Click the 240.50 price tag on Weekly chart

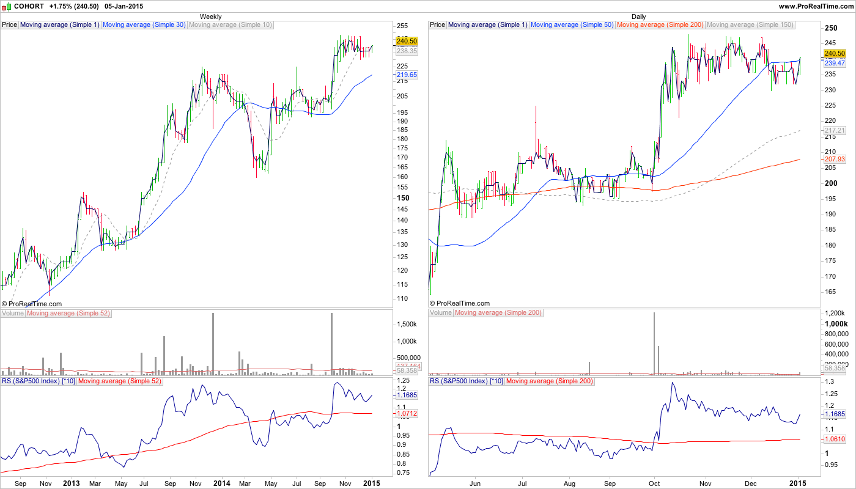[407, 41]
